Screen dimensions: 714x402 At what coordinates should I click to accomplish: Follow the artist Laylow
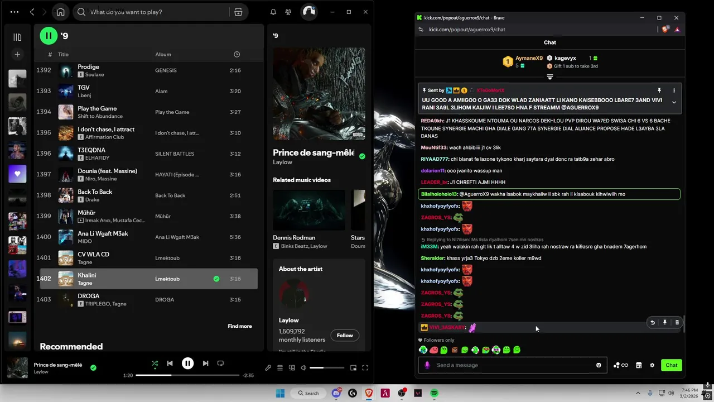click(345, 335)
